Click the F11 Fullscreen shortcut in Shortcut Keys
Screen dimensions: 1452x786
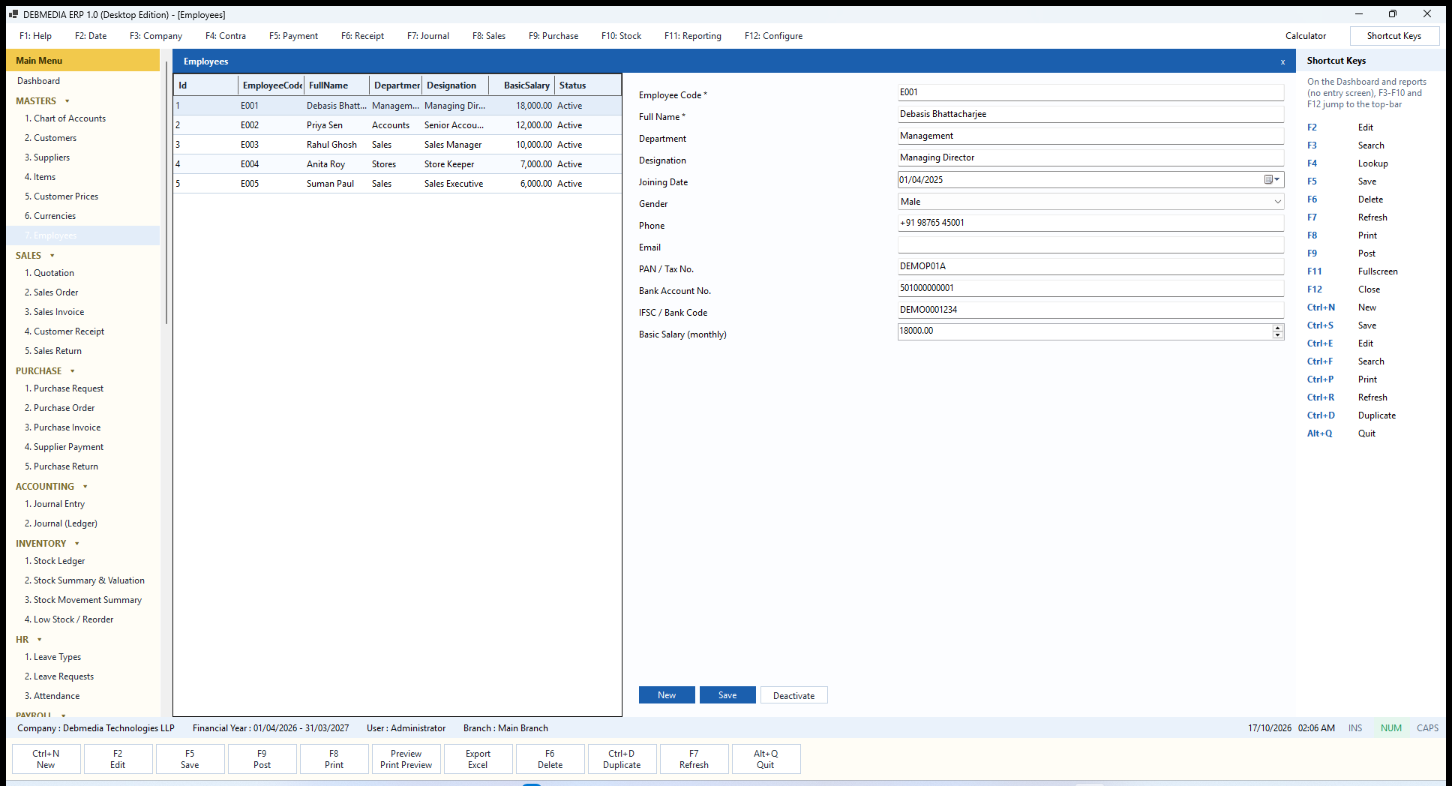coord(1352,271)
